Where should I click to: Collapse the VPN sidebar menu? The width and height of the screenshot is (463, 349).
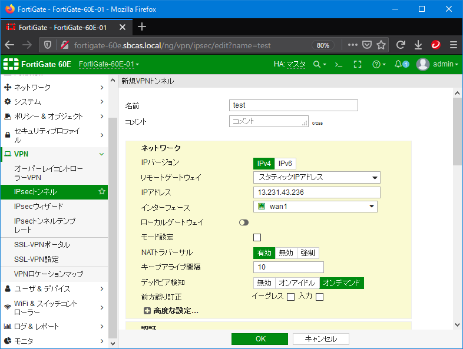point(54,154)
